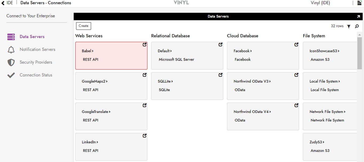Click the Create button
The image size is (364, 162).
83,26
